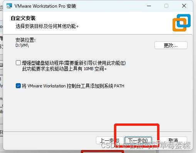The height and width of the screenshot is (153, 196).
Task: Click the installer icon in the title bar
Action: (x=9, y=6)
